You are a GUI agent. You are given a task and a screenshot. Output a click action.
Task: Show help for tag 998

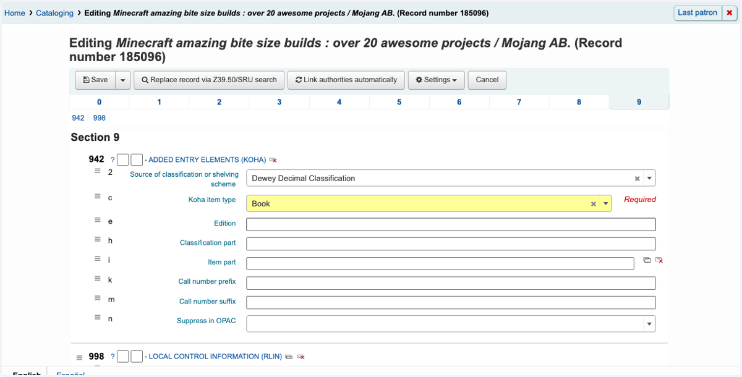[113, 357]
